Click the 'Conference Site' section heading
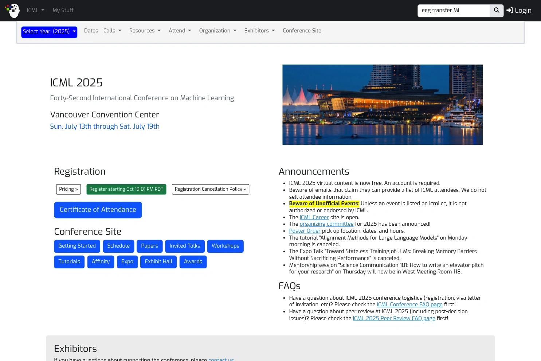Screen dimensions: 541x361 click(88, 232)
